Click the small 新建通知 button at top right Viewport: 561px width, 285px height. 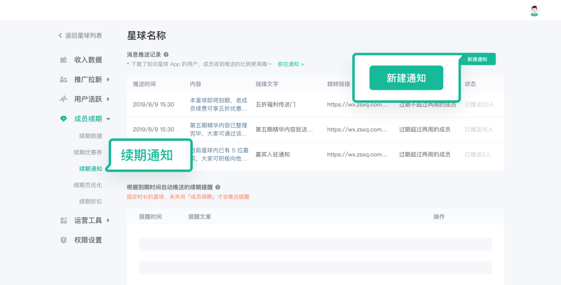477,59
